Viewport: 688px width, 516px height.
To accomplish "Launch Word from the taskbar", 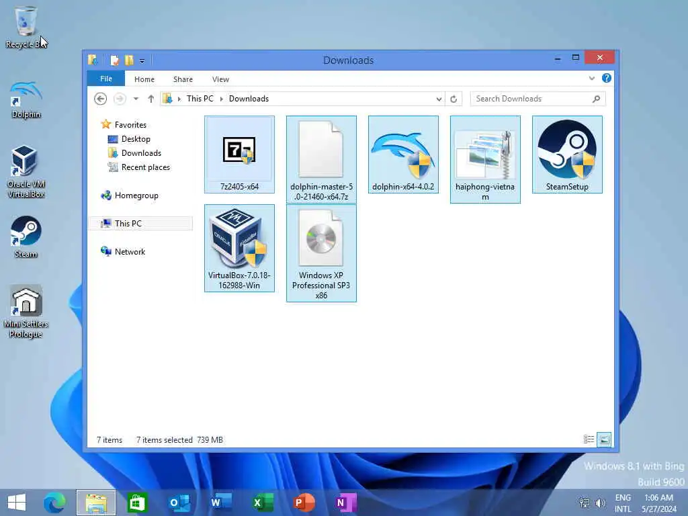I will (x=220, y=503).
